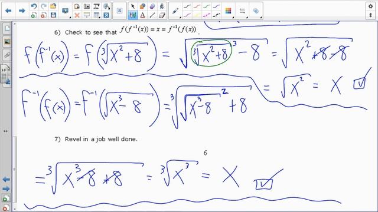Click the text '7) Revel in a job well done.'

96,139
